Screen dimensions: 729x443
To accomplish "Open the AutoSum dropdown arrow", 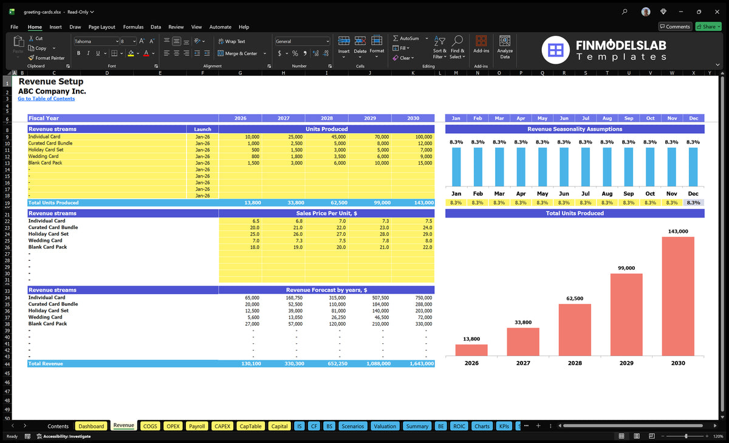I will pyautogui.click(x=426, y=38).
